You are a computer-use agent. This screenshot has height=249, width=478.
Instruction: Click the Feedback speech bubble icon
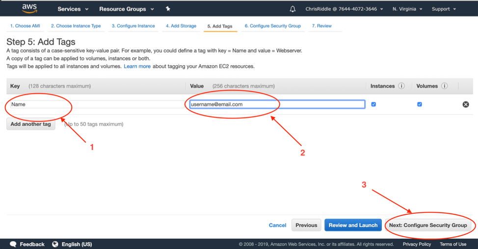[13, 244]
